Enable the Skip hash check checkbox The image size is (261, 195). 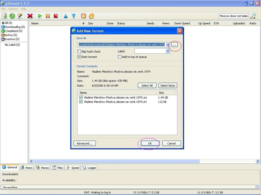(79, 52)
